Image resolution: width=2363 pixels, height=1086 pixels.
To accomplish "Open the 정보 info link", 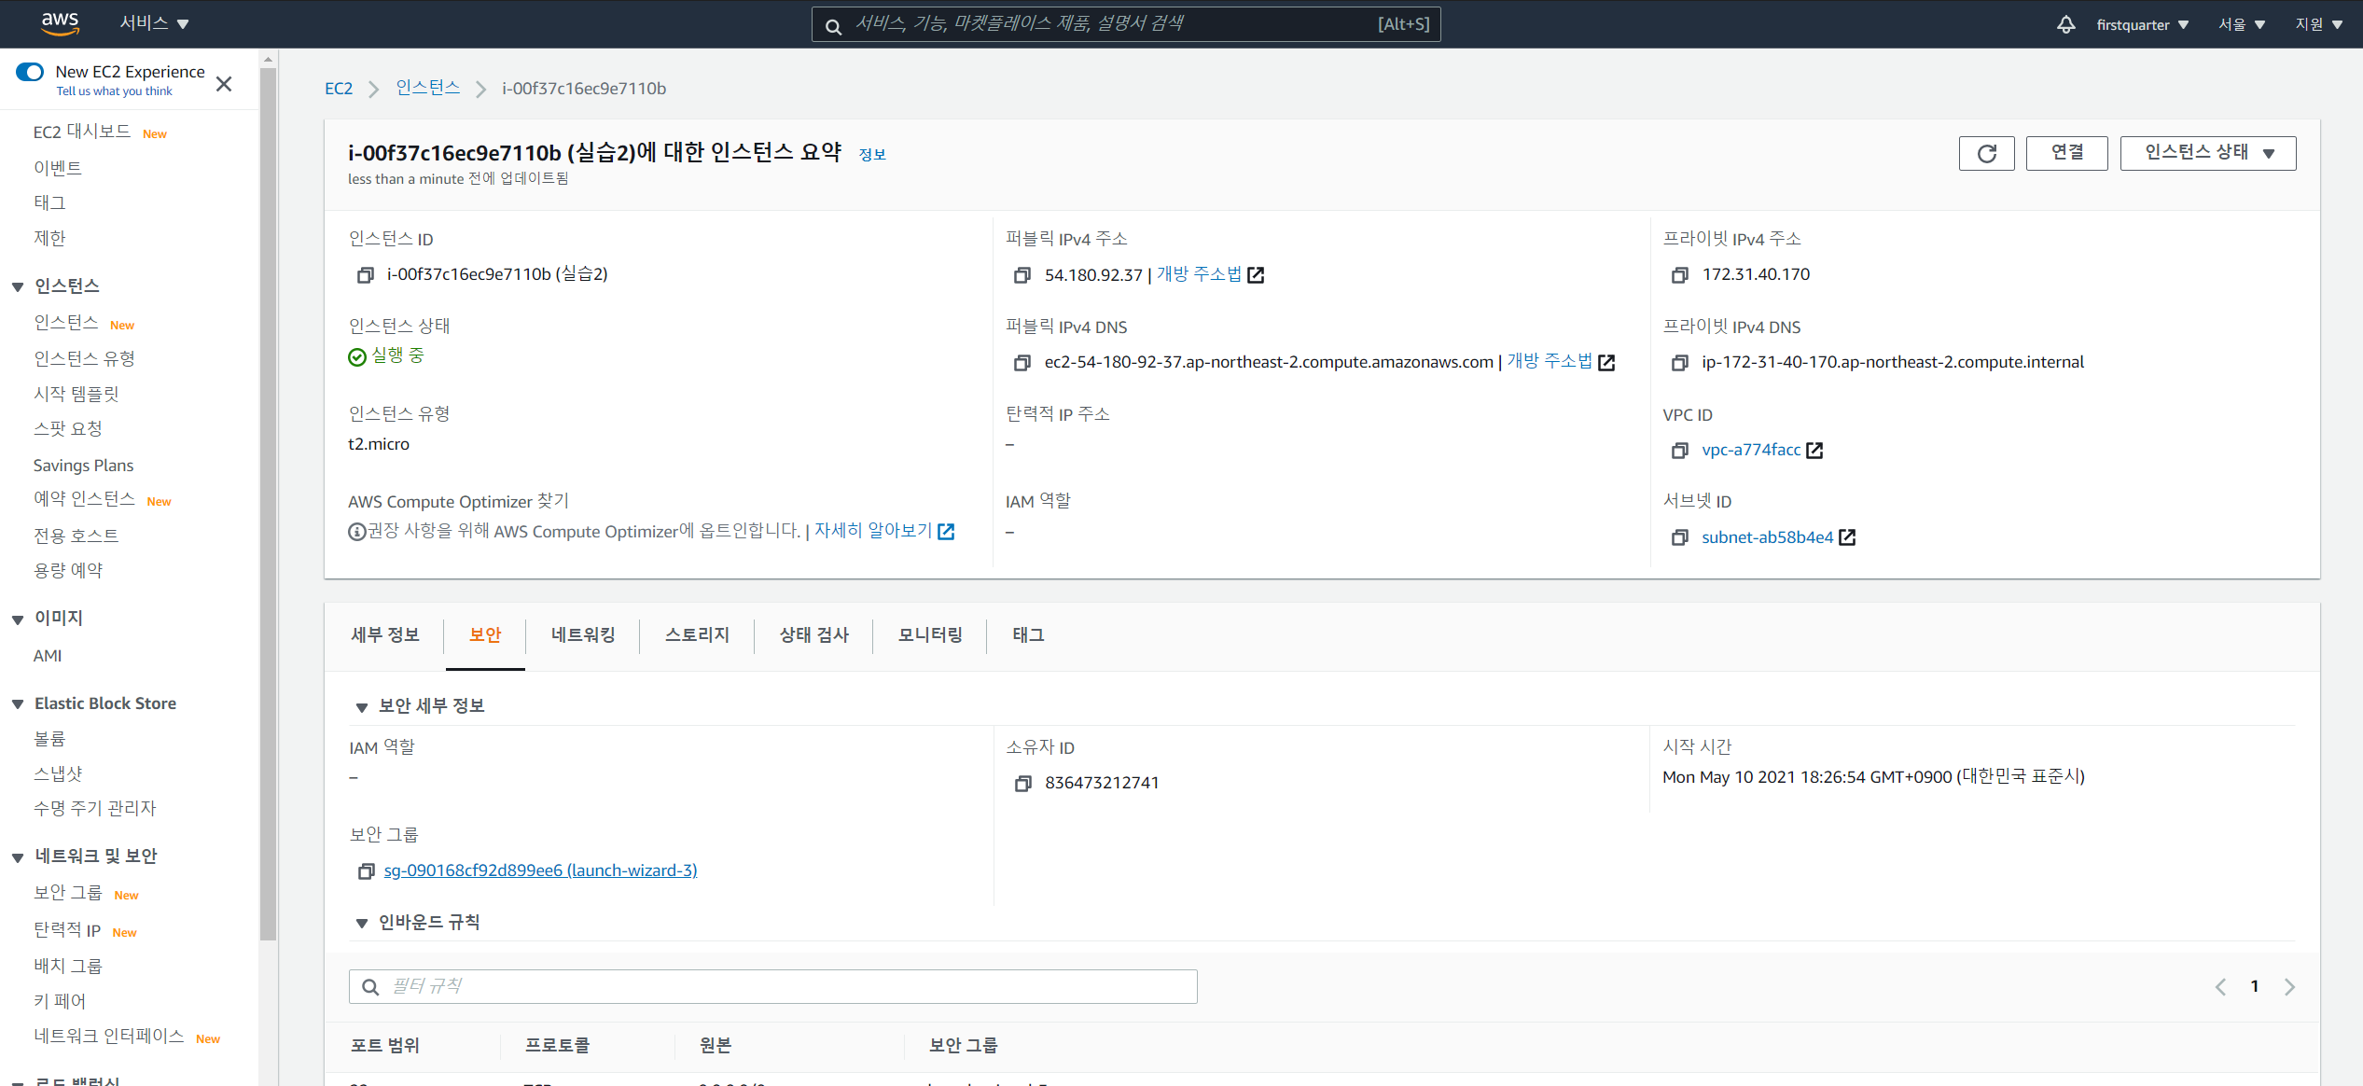I will click(x=872, y=155).
